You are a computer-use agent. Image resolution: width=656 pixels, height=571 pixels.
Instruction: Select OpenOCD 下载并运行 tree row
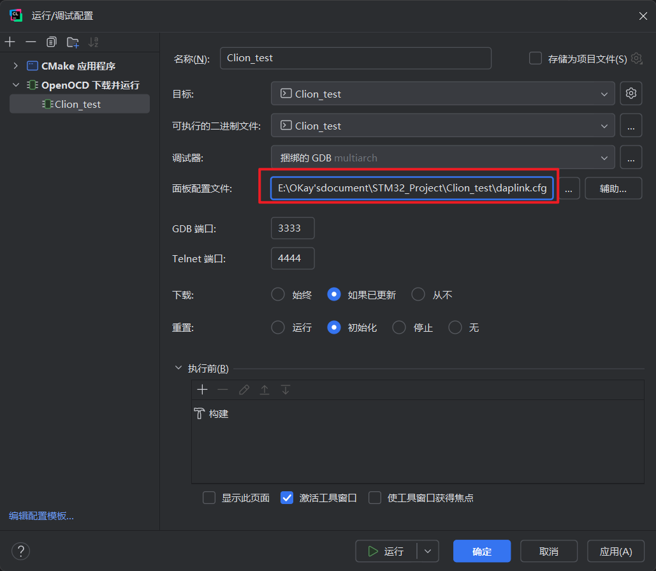click(x=80, y=85)
